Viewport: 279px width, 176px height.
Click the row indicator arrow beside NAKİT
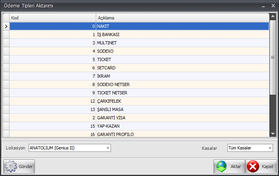[6, 26]
